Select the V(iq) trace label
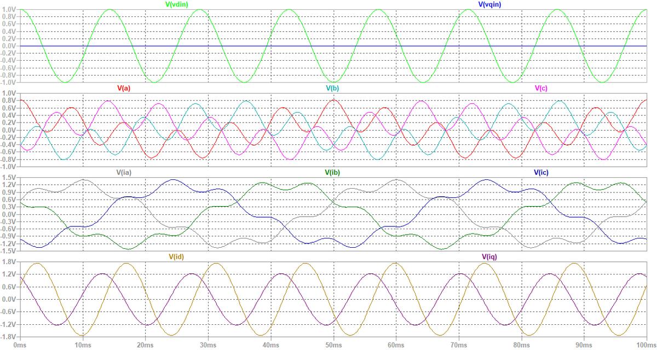Screen dimensions: 657x350 point(489,256)
